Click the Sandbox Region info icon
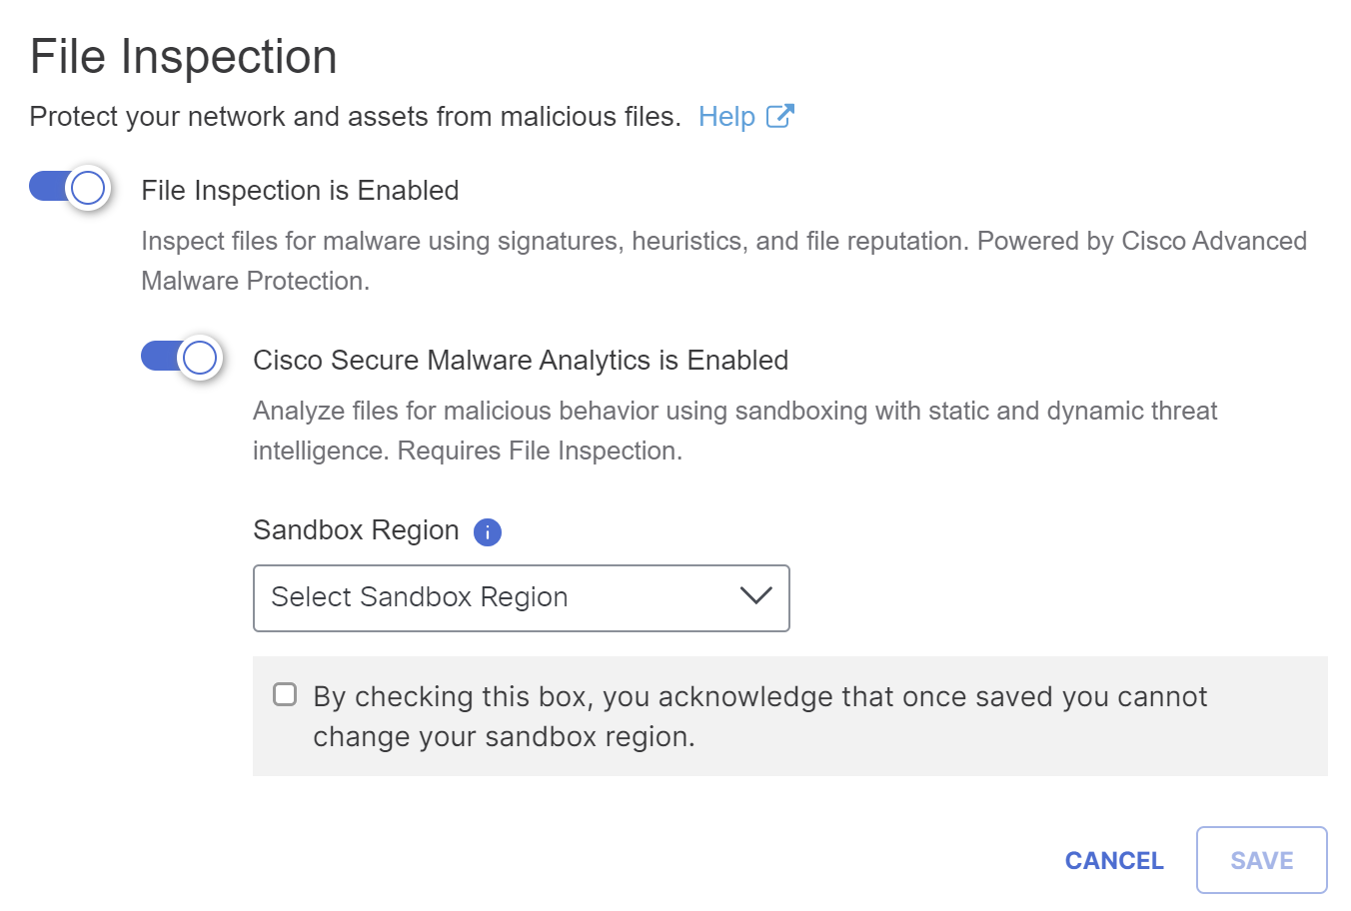 point(488,532)
